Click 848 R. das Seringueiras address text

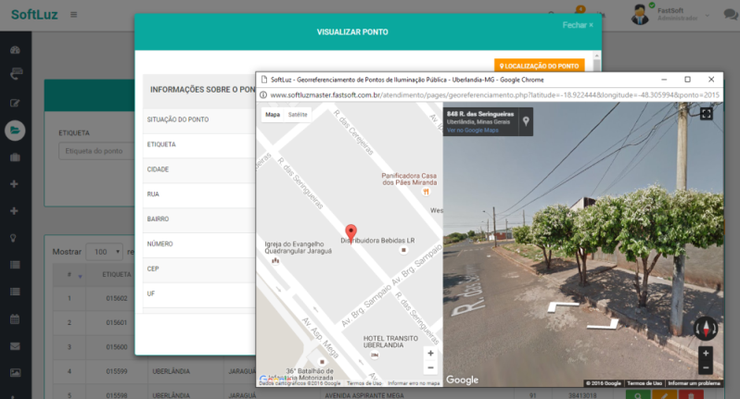click(x=480, y=114)
